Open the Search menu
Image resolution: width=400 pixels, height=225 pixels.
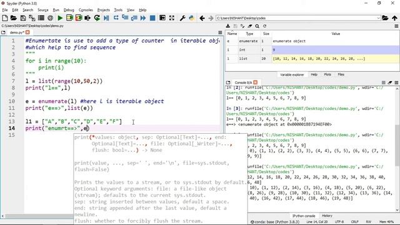(x=27, y=10)
